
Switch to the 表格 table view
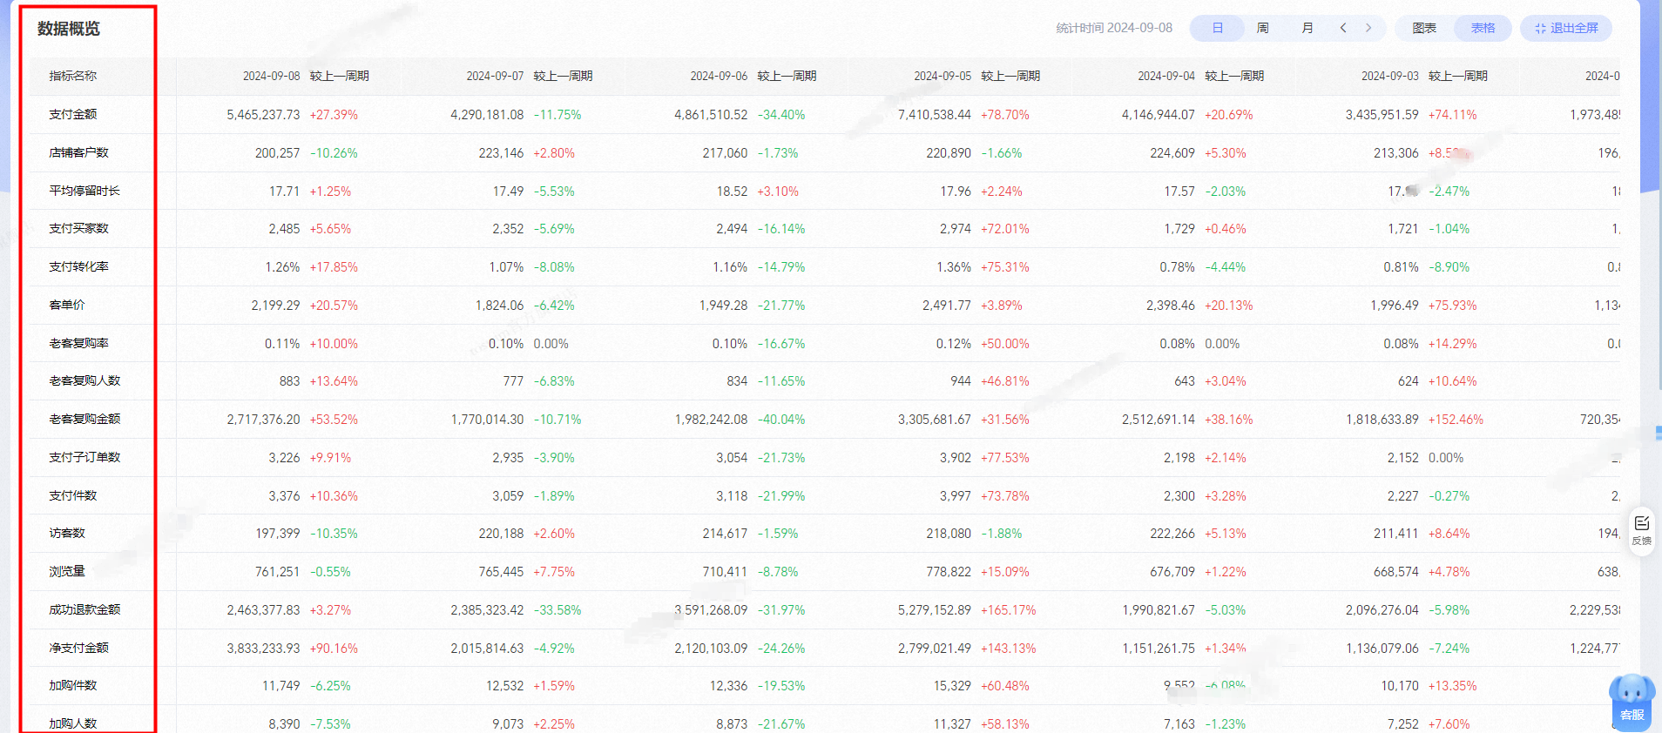pos(1483,28)
